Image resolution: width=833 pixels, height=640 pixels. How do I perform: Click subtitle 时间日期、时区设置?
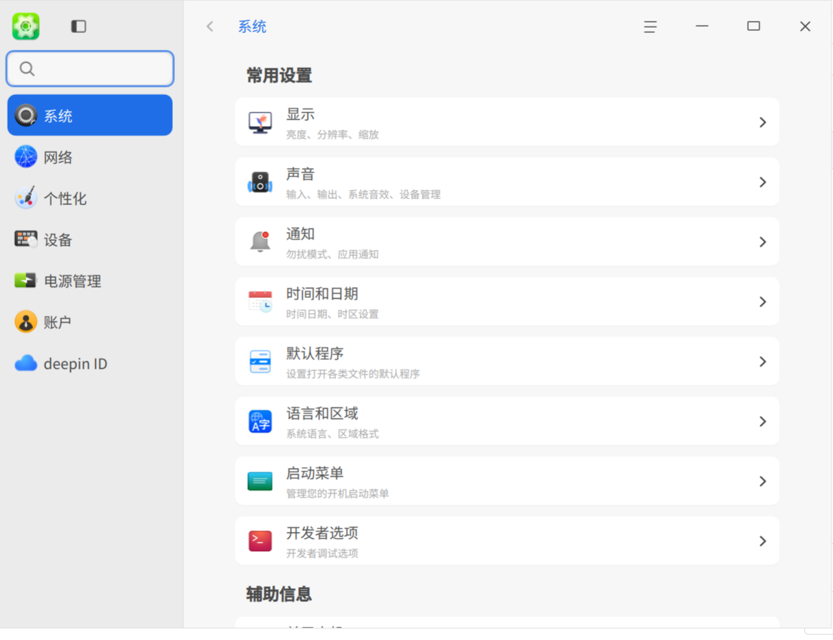point(333,314)
